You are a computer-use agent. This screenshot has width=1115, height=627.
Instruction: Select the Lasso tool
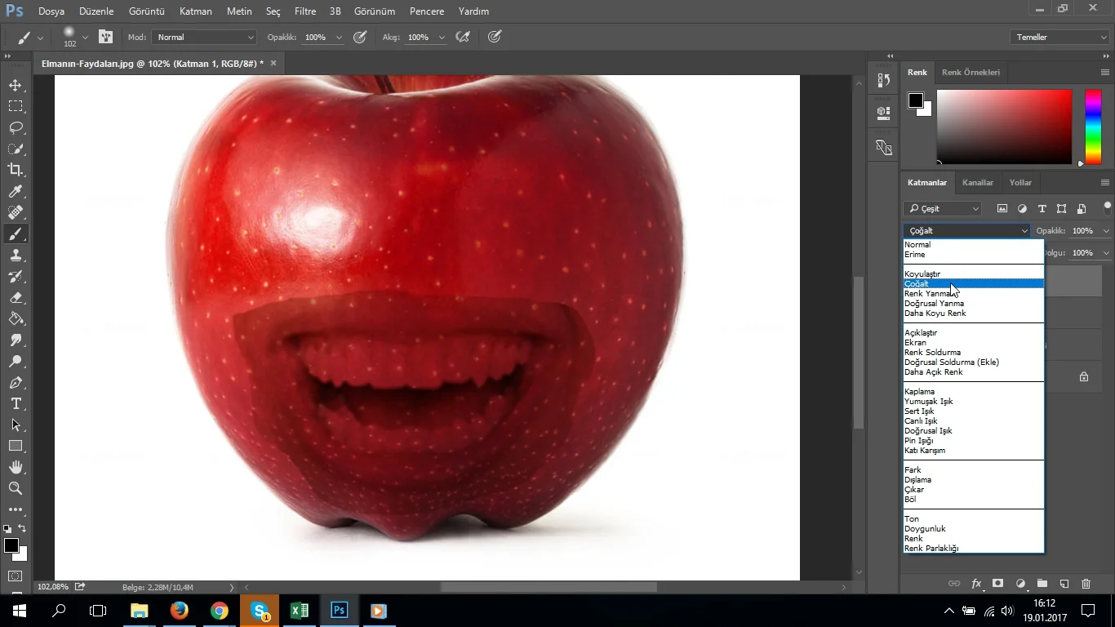coord(16,127)
